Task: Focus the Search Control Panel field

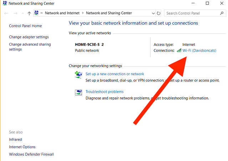Action: coord(191,13)
